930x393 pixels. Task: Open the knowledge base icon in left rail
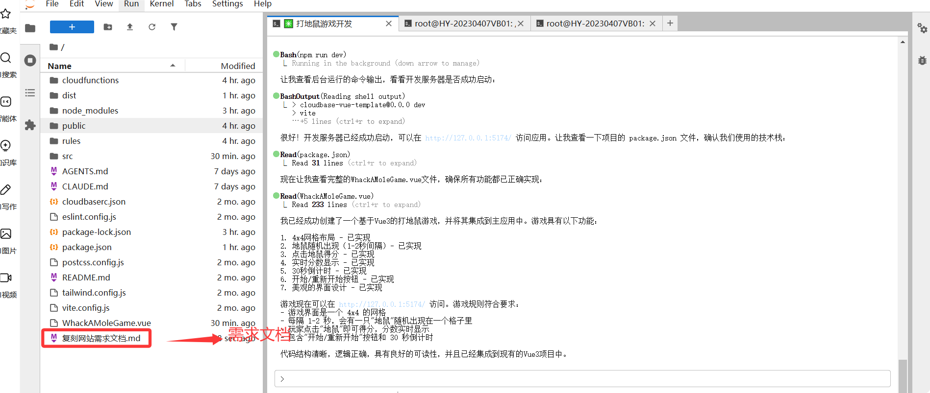coord(6,145)
